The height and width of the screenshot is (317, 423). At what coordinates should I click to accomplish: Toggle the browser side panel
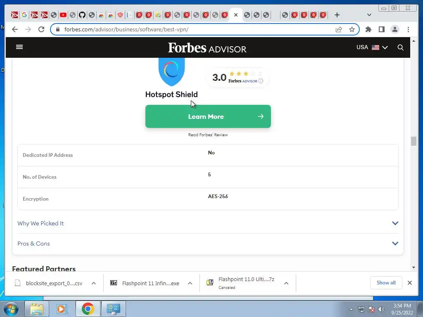pyautogui.click(x=381, y=29)
